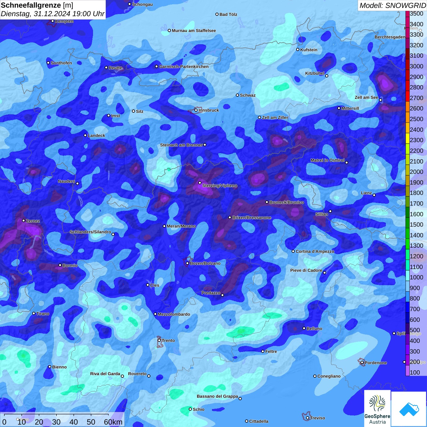Select the Steinach am Brenner marker
Viewport: 427px width, 427px height.
tap(205, 145)
